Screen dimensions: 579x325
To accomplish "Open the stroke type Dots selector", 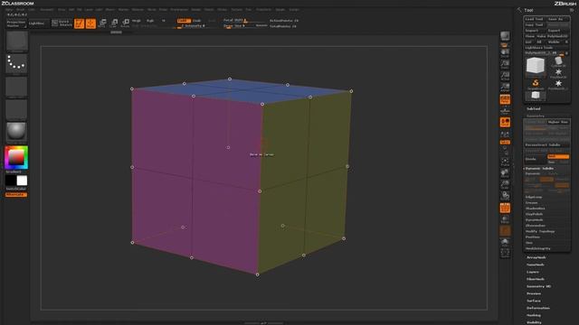I will coord(16,64).
